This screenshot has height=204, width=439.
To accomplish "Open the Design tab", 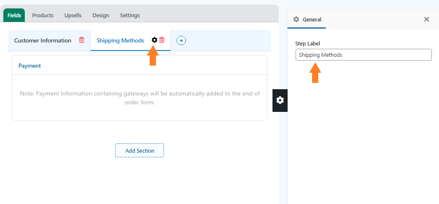I will (101, 16).
